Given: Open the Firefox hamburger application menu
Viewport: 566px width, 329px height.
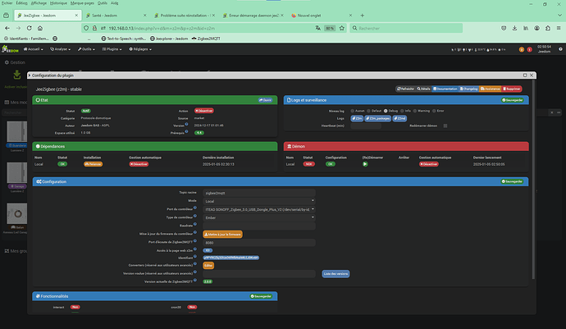Looking at the screenshot, I should click(x=559, y=28).
